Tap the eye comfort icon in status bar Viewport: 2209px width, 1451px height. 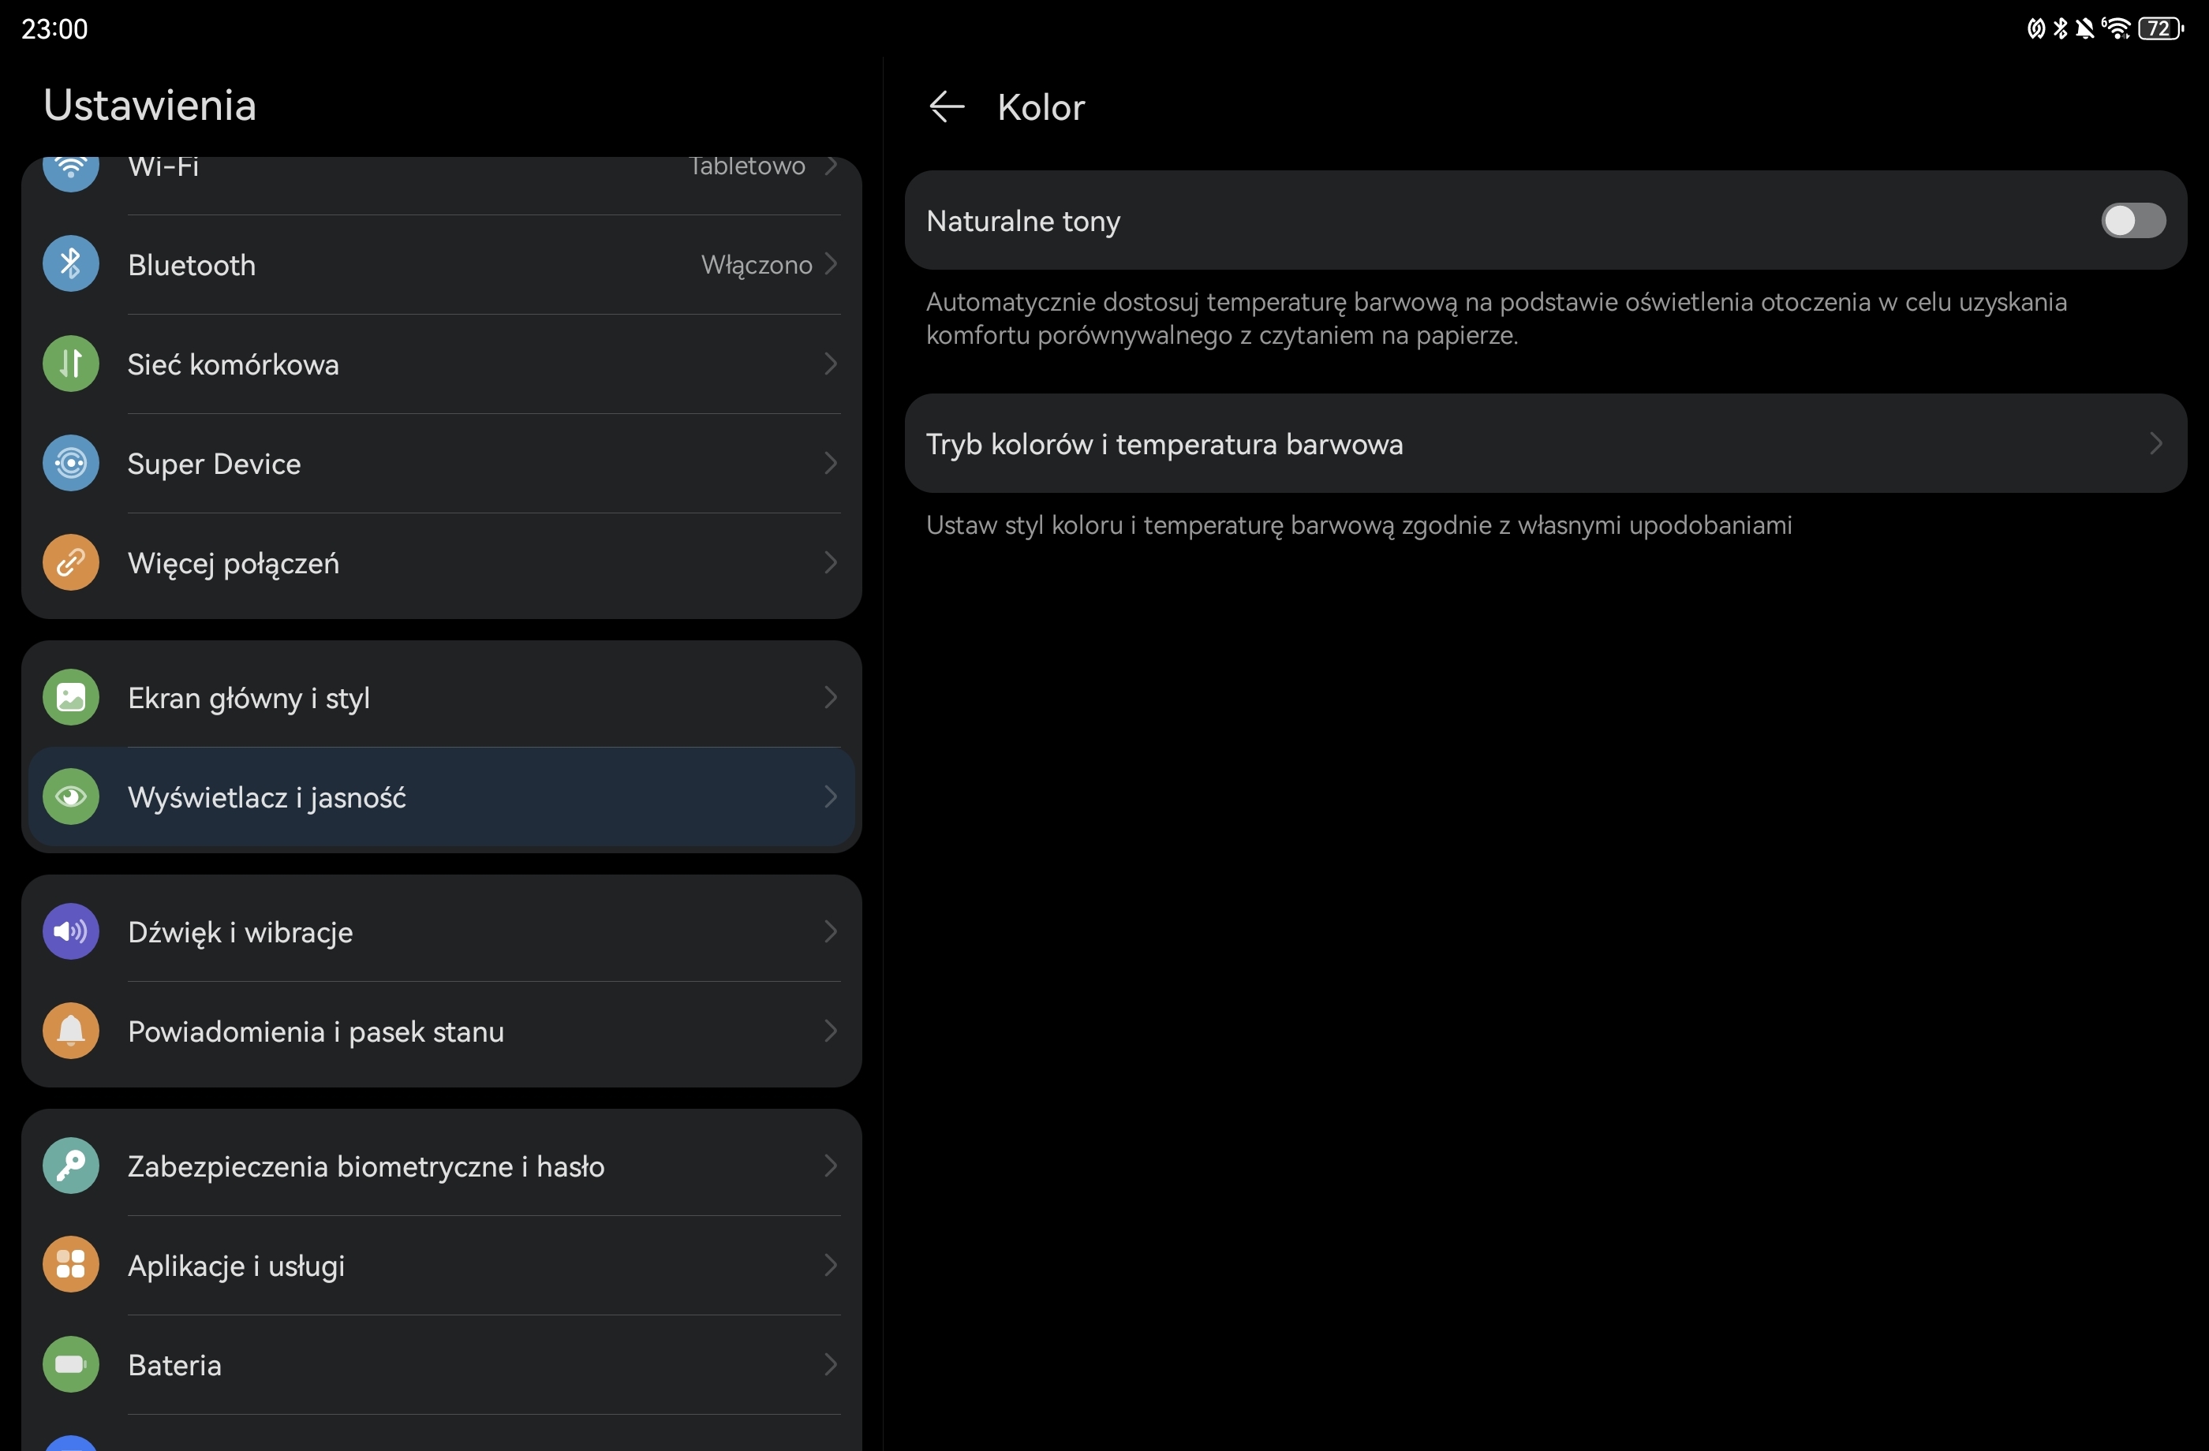tap(2035, 28)
